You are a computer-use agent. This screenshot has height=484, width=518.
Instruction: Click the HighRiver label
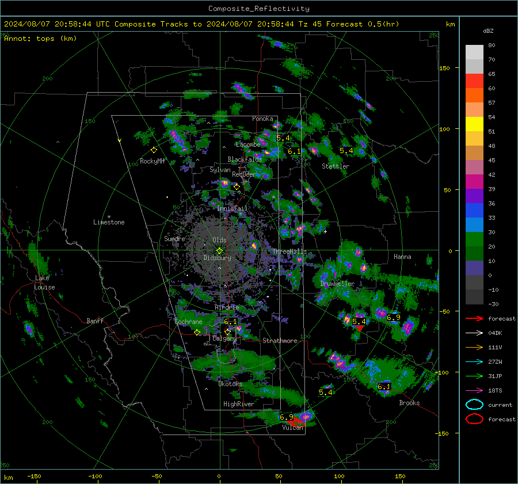239,404
